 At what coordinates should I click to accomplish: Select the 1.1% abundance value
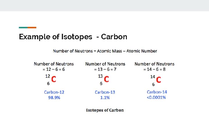[x=105, y=98]
